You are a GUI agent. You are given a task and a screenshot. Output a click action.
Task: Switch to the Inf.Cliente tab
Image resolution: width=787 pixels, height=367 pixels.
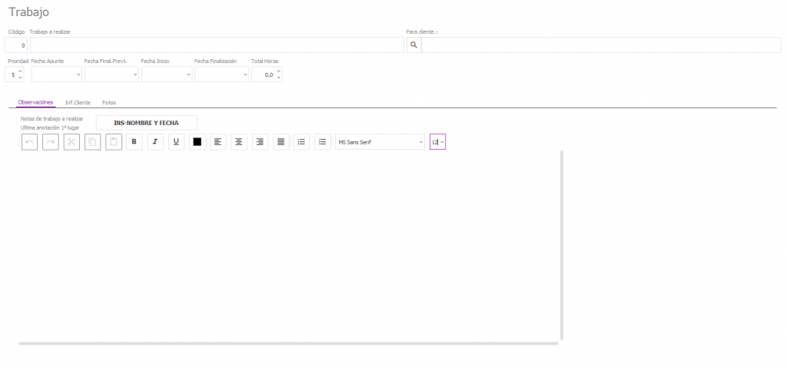[78, 102]
